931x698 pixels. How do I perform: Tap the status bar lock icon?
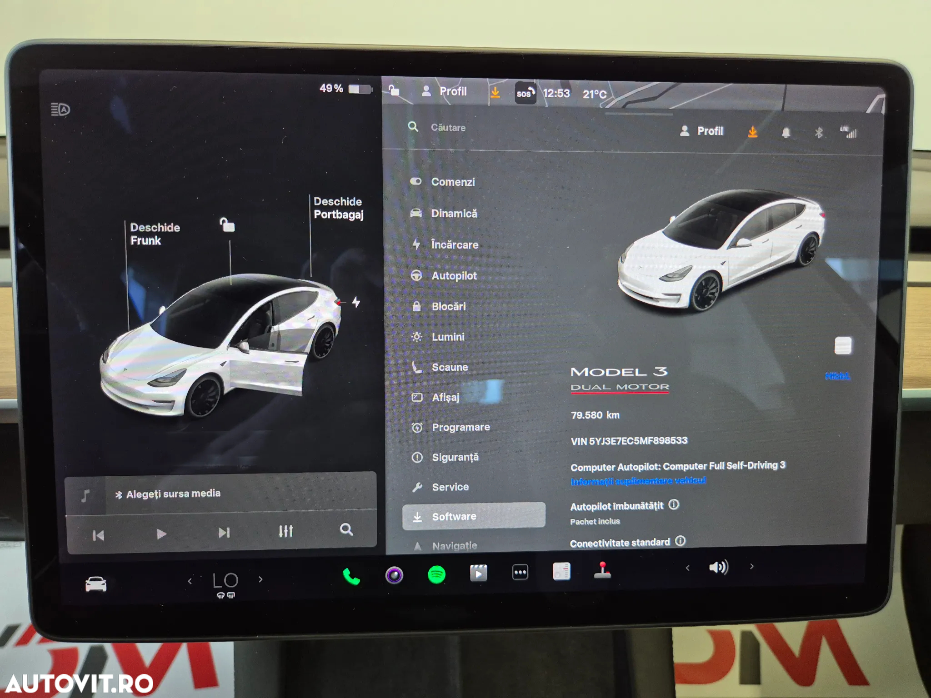394,90
